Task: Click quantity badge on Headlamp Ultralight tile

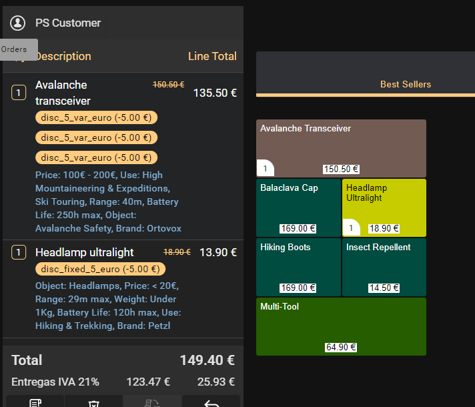Action: tap(351, 228)
